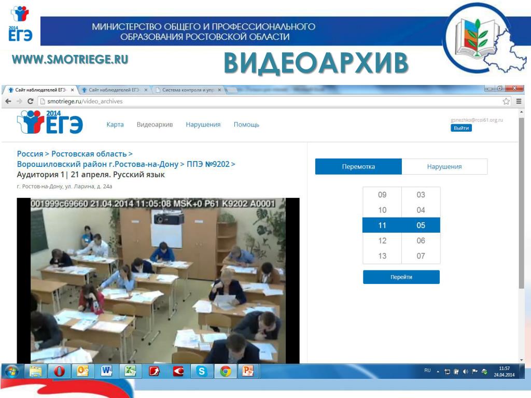Click the RU language indicator
This screenshot has height=398, width=531.
[x=427, y=371]
